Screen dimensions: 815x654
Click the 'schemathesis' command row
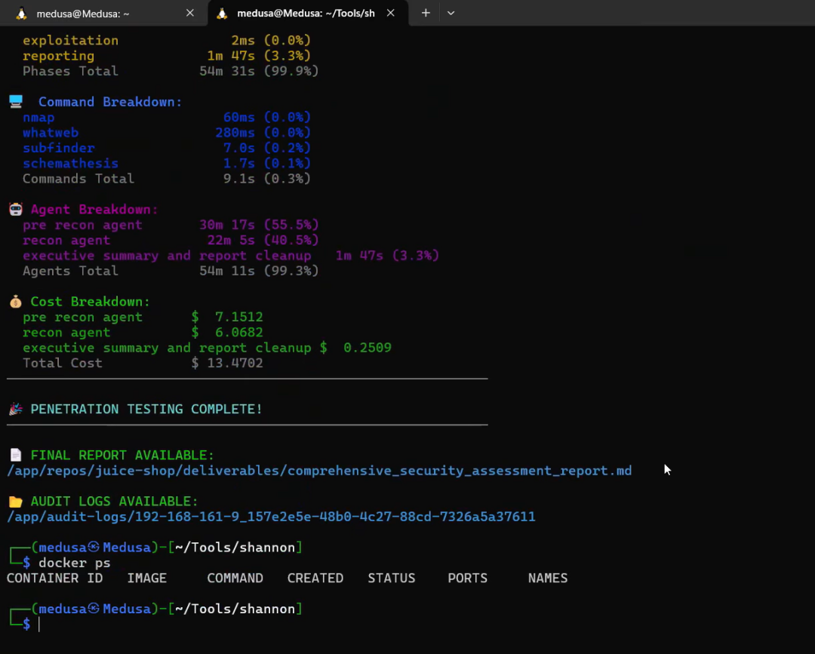coord(166,163)
